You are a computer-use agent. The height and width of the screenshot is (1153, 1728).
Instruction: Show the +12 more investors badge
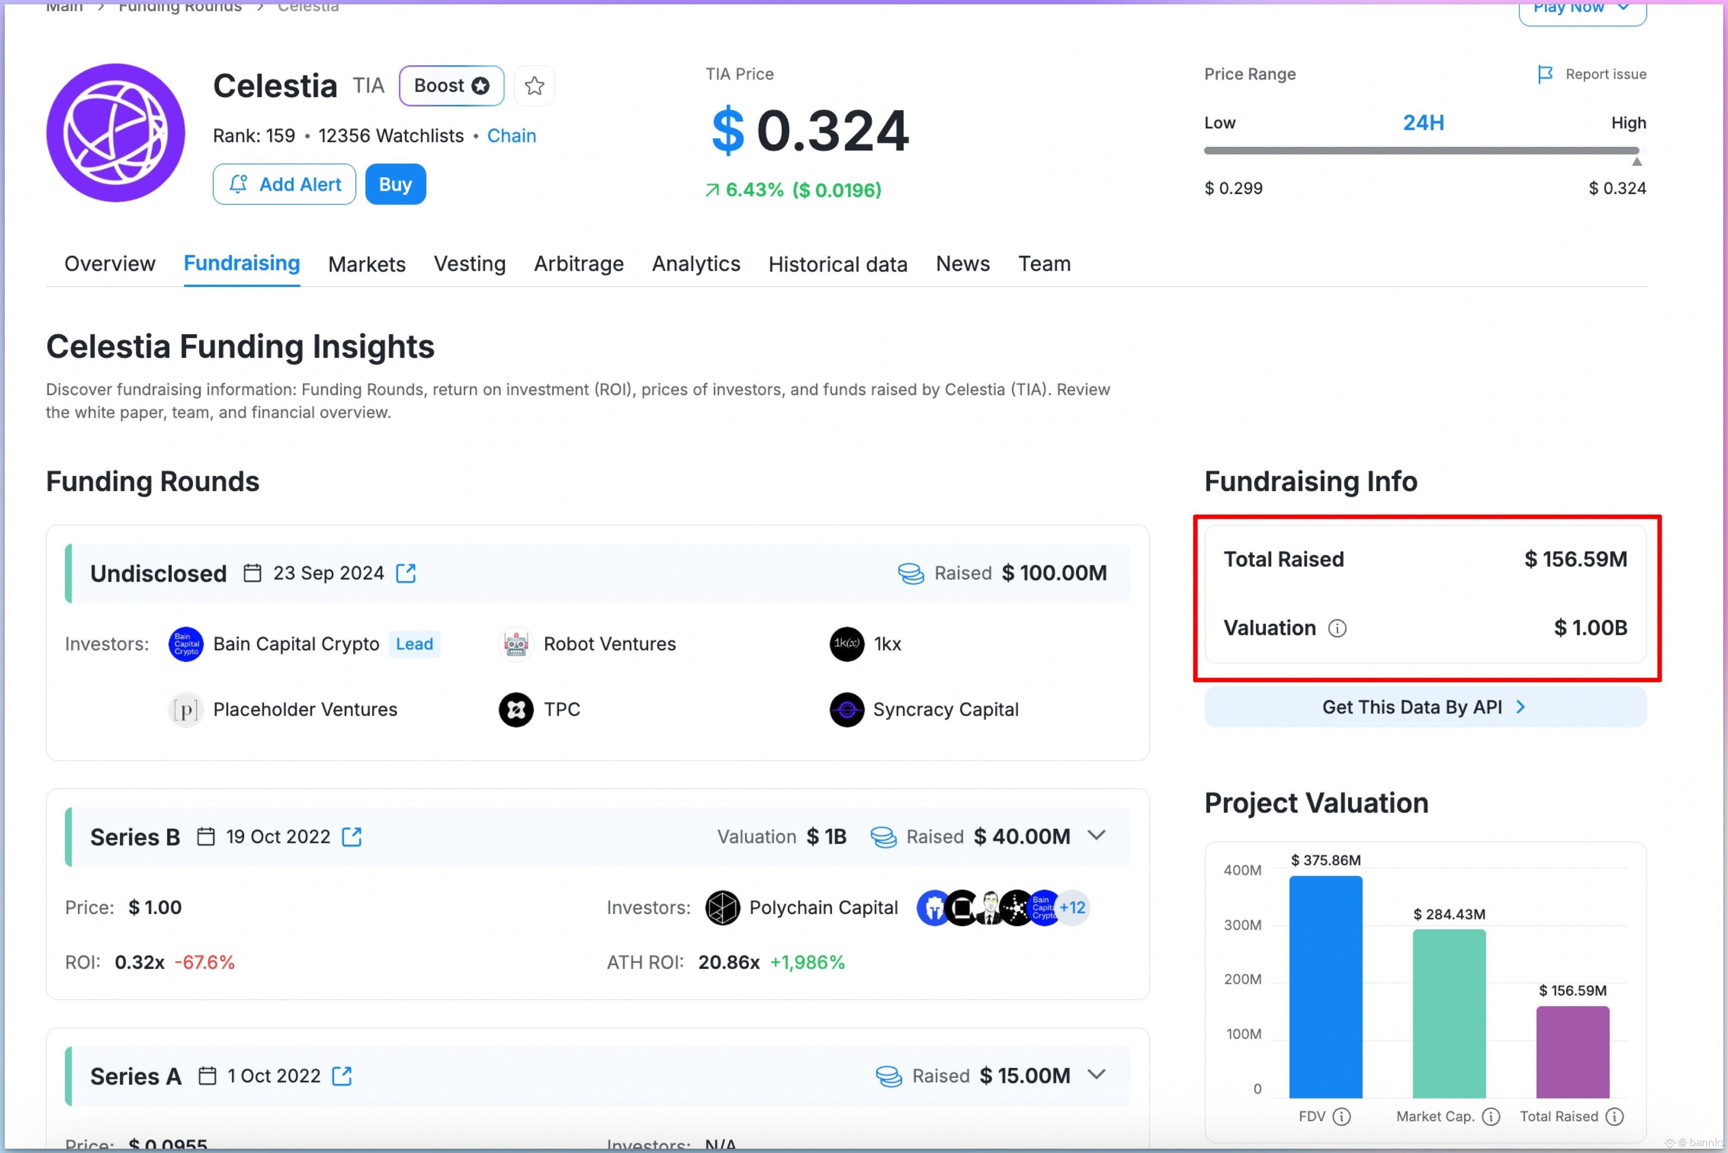[x=1072, y=907]
